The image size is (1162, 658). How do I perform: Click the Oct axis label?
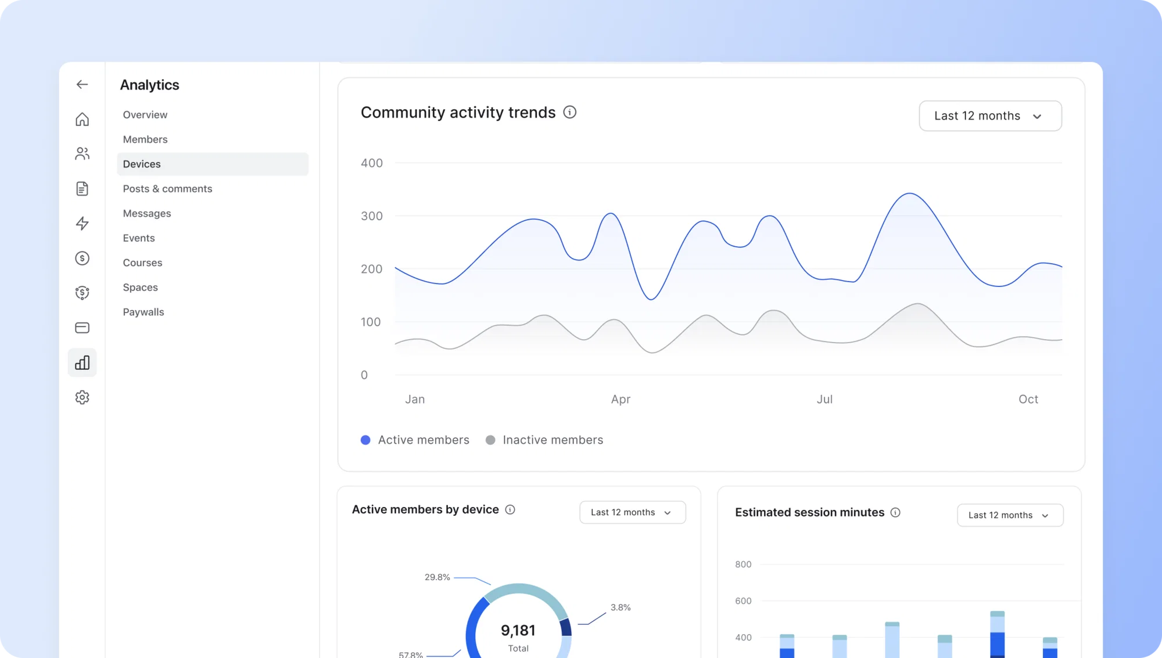click(x=1028, y=399)
